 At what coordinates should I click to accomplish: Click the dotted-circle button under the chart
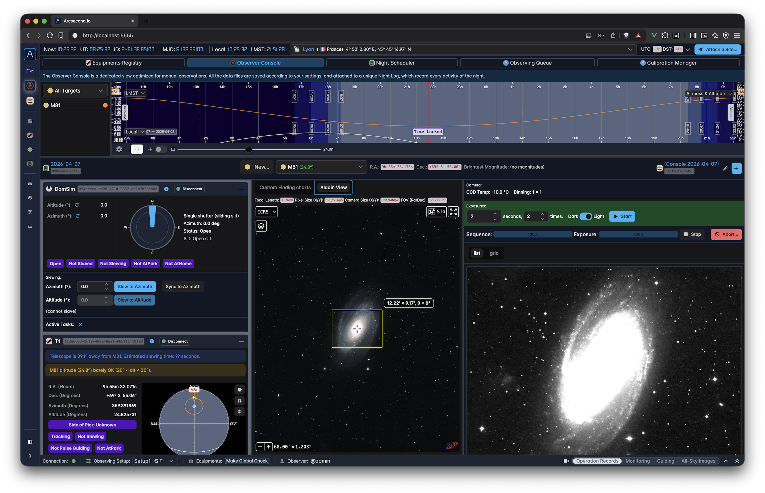137,149
